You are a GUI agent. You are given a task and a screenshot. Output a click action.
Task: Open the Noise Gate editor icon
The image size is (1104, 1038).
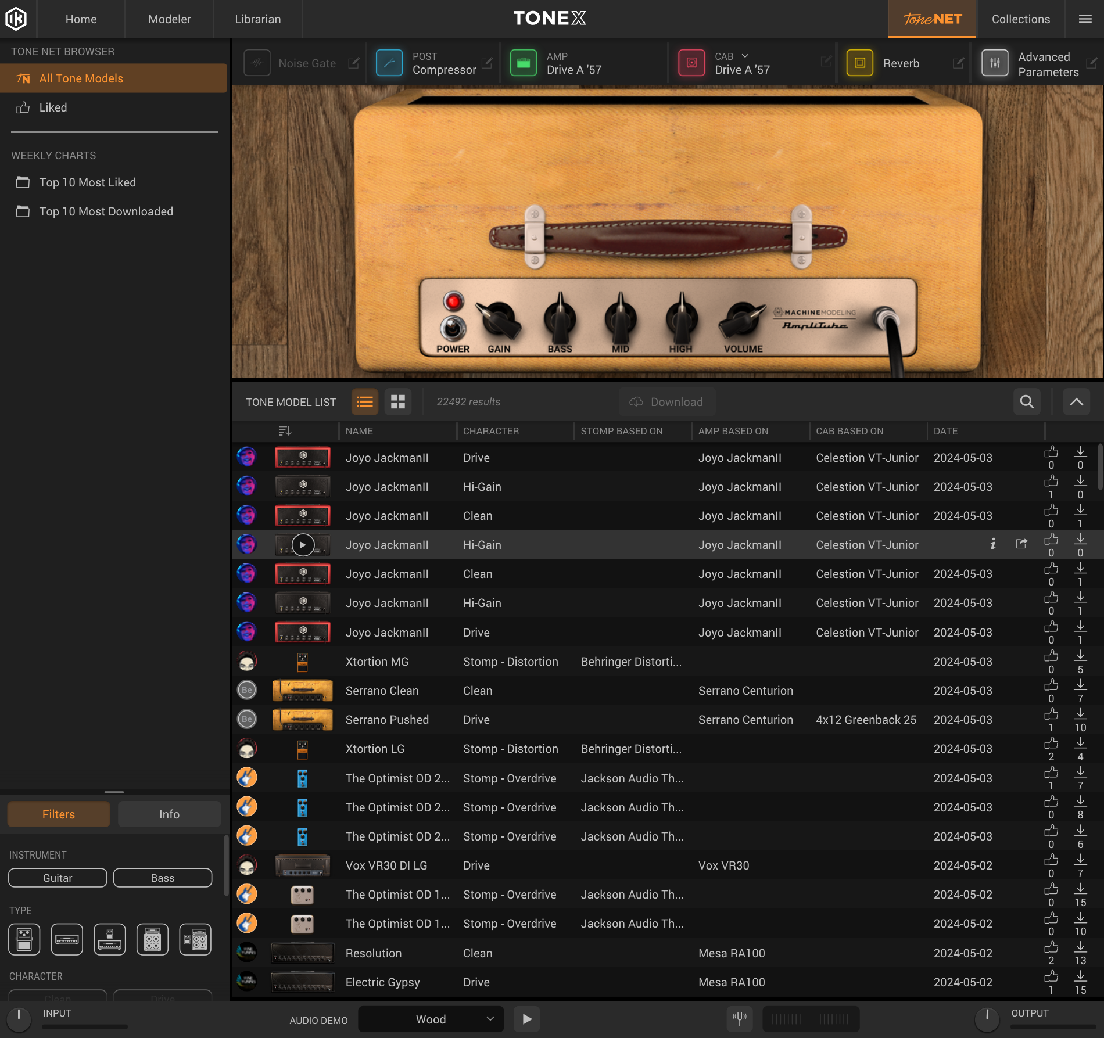point(354,63)
